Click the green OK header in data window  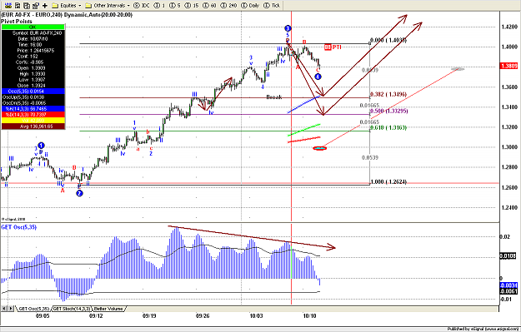pos(33,27)
